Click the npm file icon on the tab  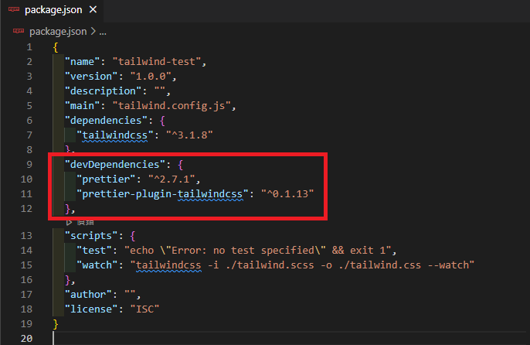click(x=14, y=9)
